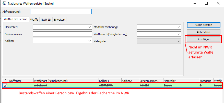Select the W marker in result row
This screenshot has width=224, height=103.
5,85
